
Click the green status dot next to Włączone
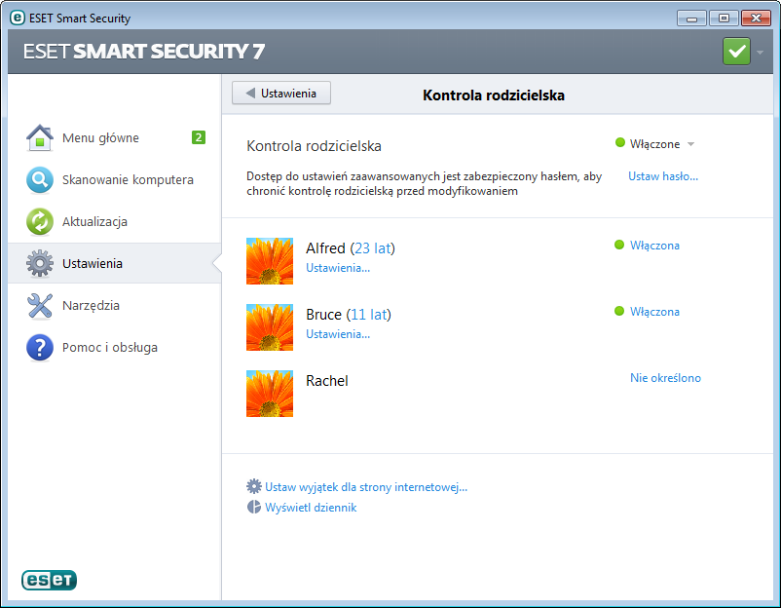pos(619,143)
